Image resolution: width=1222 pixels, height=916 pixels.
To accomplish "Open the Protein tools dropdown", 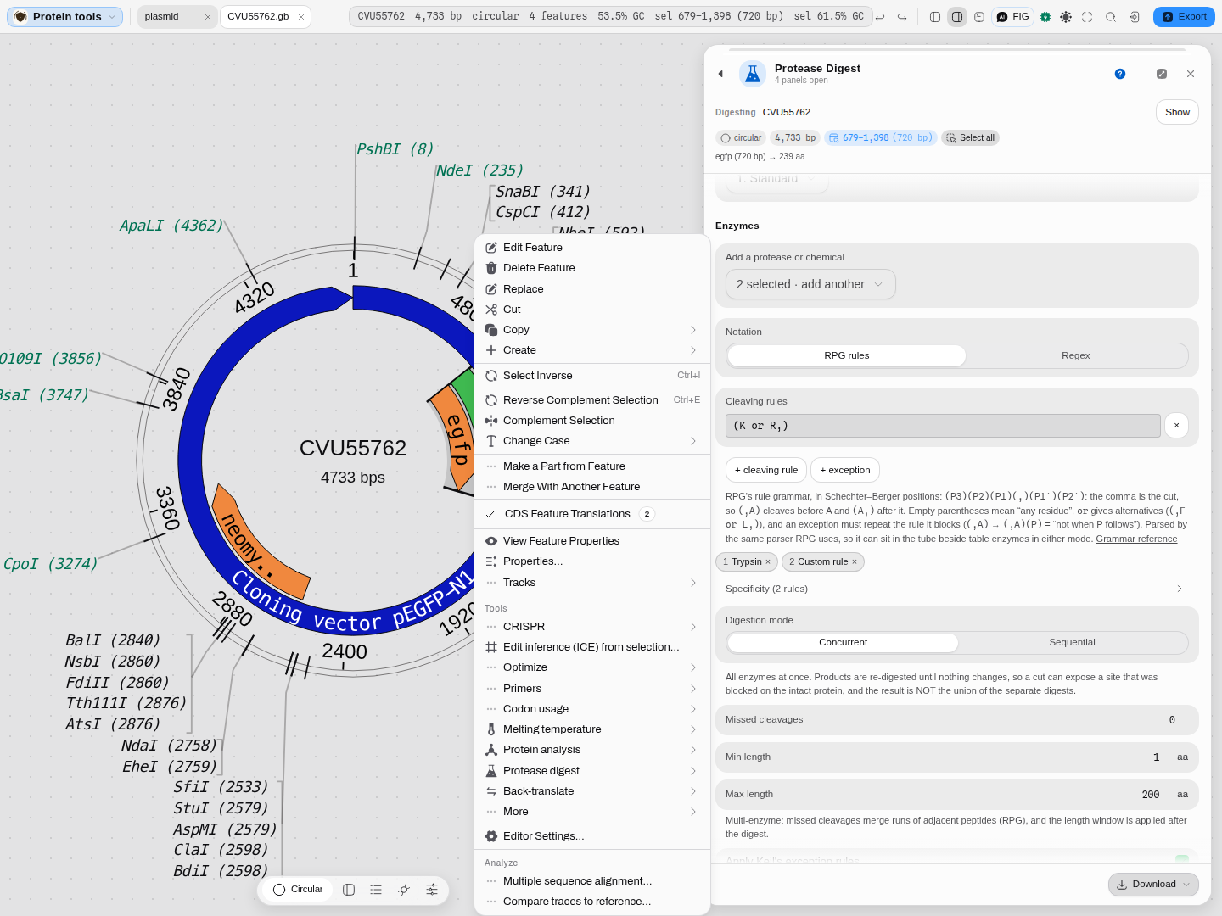I will click(64, 17).
